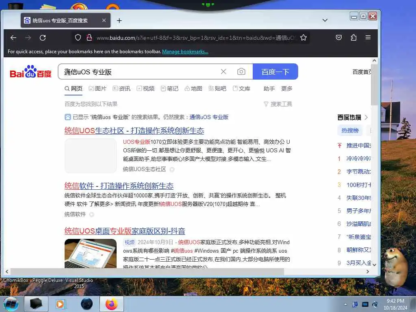
Task: Search instead for 通信uOS 专业版
Action: pyautogui.click(x=209, y=117)
